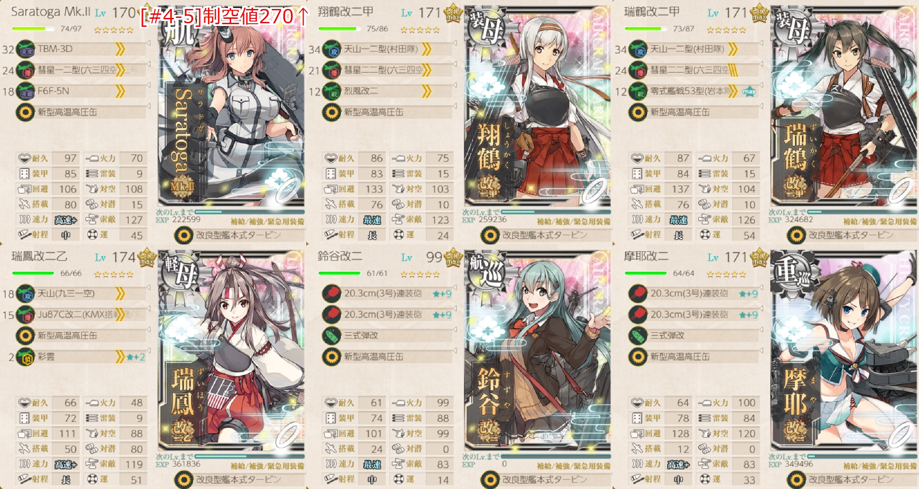Click the small arrow beside Shokaku's 烈風改二 slot
The width and height of the screenshot is (919, 489).
pyautogui.click(x=455, y=86)
